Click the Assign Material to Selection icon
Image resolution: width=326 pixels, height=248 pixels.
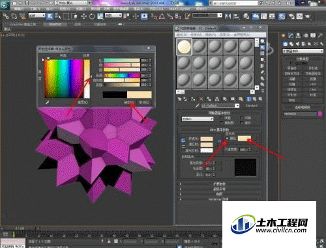(x=193, y=99)
